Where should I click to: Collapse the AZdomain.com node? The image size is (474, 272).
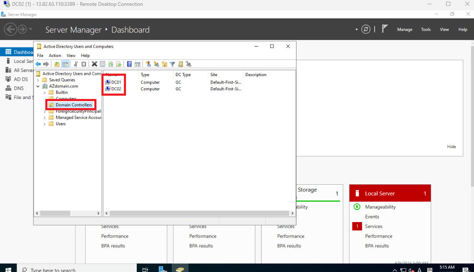[38, 87]
